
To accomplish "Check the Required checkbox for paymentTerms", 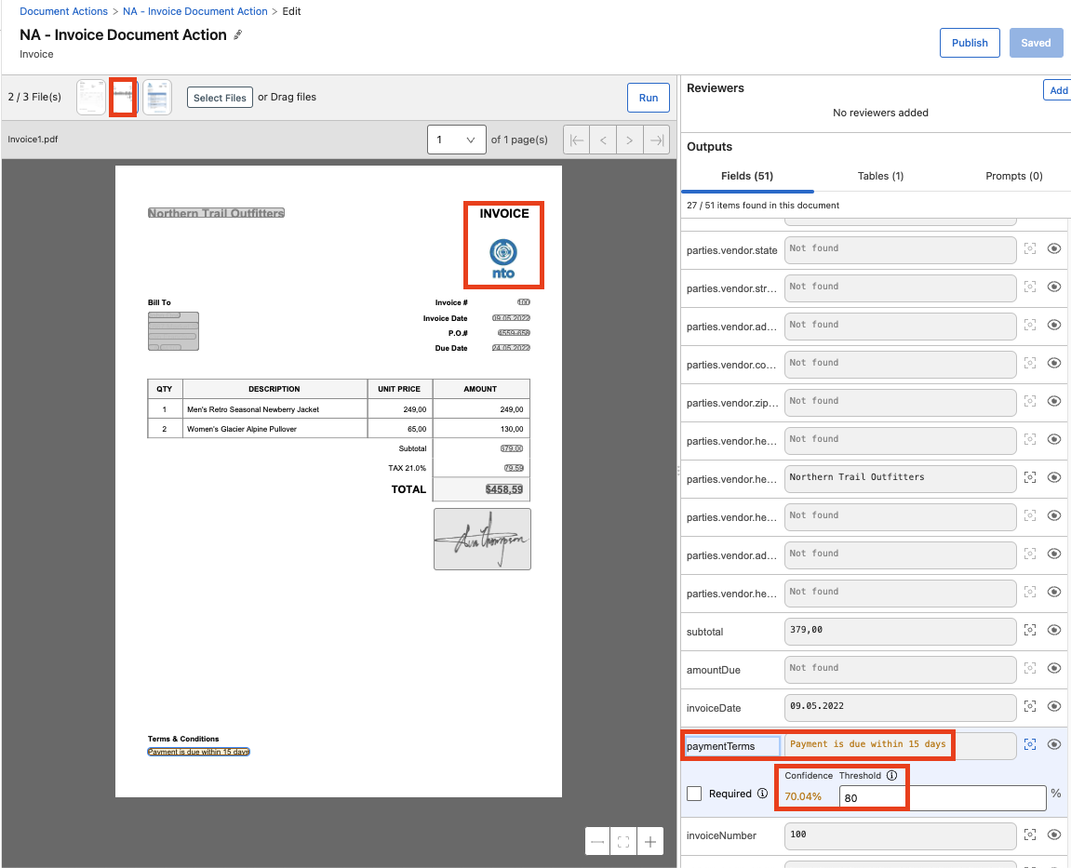I will click(694, 794).
